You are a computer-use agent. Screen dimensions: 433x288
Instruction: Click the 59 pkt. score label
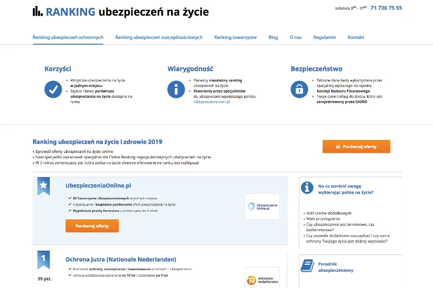point(45,279)
